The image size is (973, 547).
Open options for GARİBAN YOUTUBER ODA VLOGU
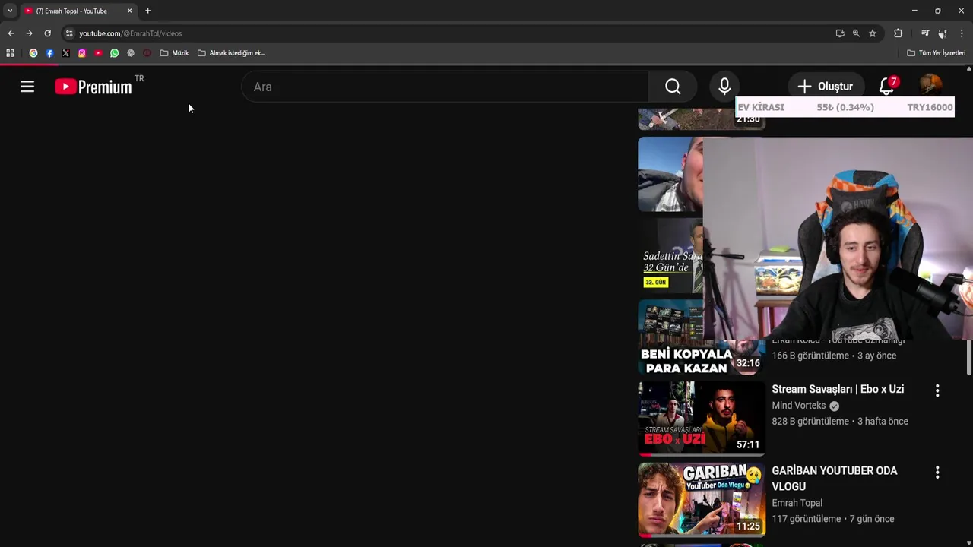(x=937, y=473)
